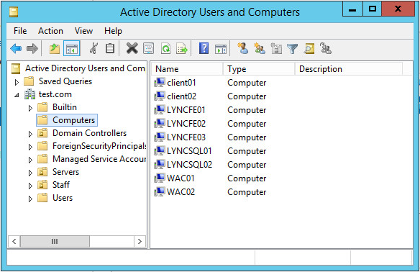Open the View menu
This screenshot has width=420, height=272.
(x=83, y=31)
